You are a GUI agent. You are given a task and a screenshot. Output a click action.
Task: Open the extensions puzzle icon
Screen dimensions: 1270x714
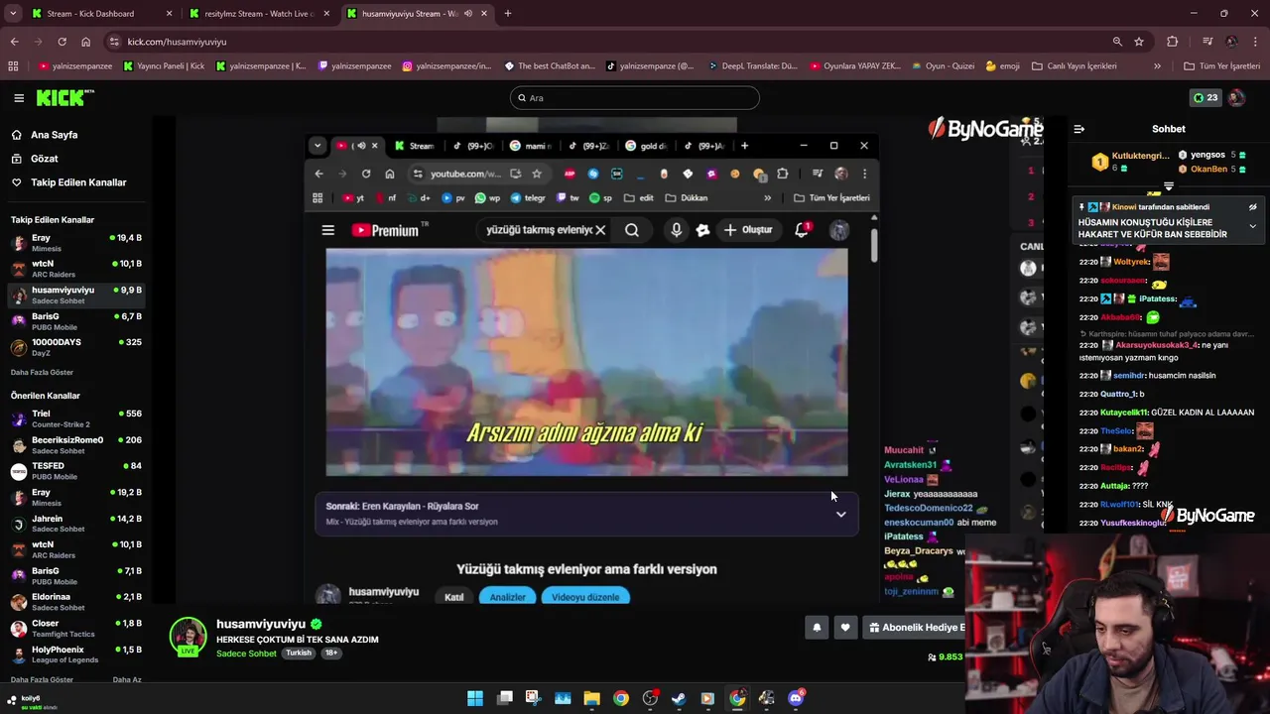pos(1173,42)
